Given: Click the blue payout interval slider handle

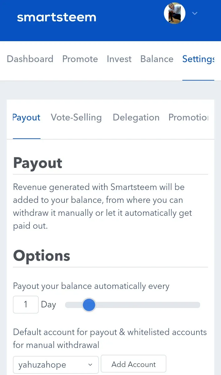Looking at the screenshot, I should coord(89,305).
